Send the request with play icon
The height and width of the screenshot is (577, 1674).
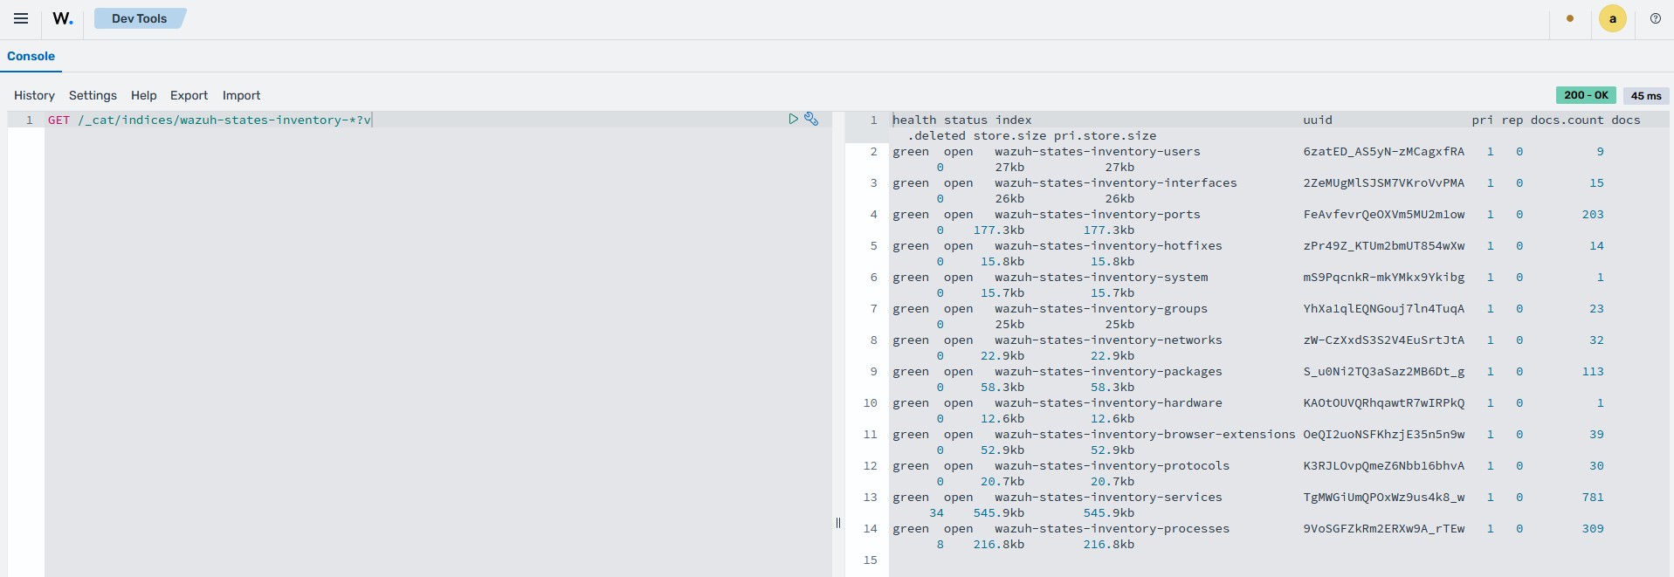point(793,119)
